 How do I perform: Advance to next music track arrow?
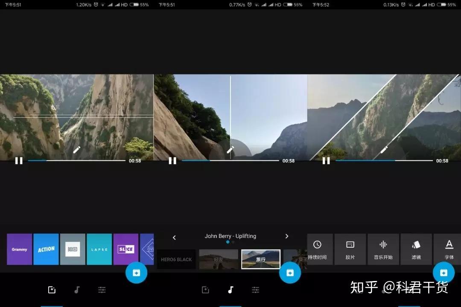coord(287,236)
